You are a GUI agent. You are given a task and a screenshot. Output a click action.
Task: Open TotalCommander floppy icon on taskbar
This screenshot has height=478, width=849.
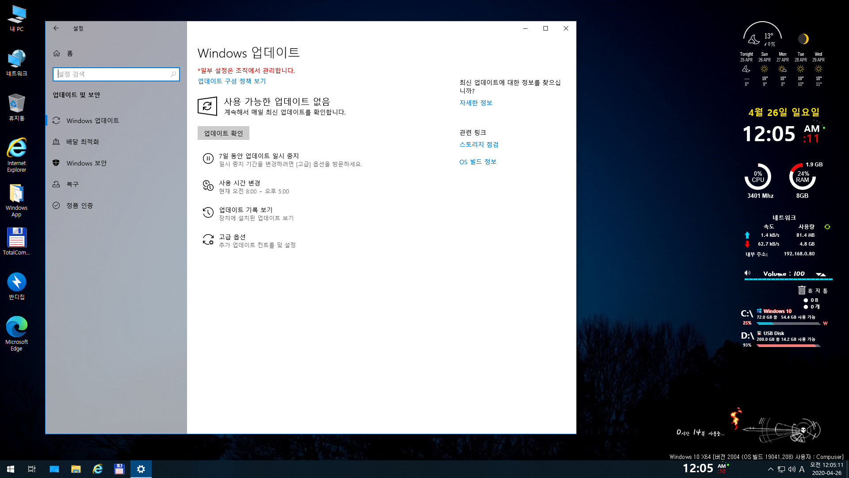(x=119, y=469)
